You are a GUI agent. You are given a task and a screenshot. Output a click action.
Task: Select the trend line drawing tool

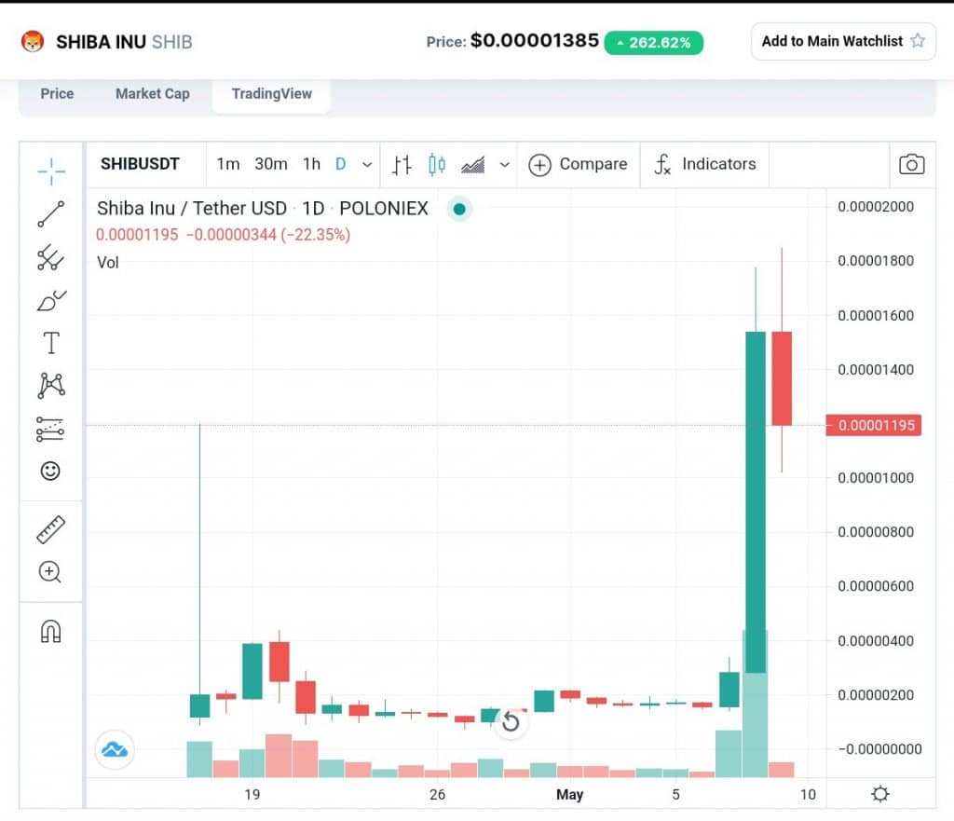click(51, 214)
